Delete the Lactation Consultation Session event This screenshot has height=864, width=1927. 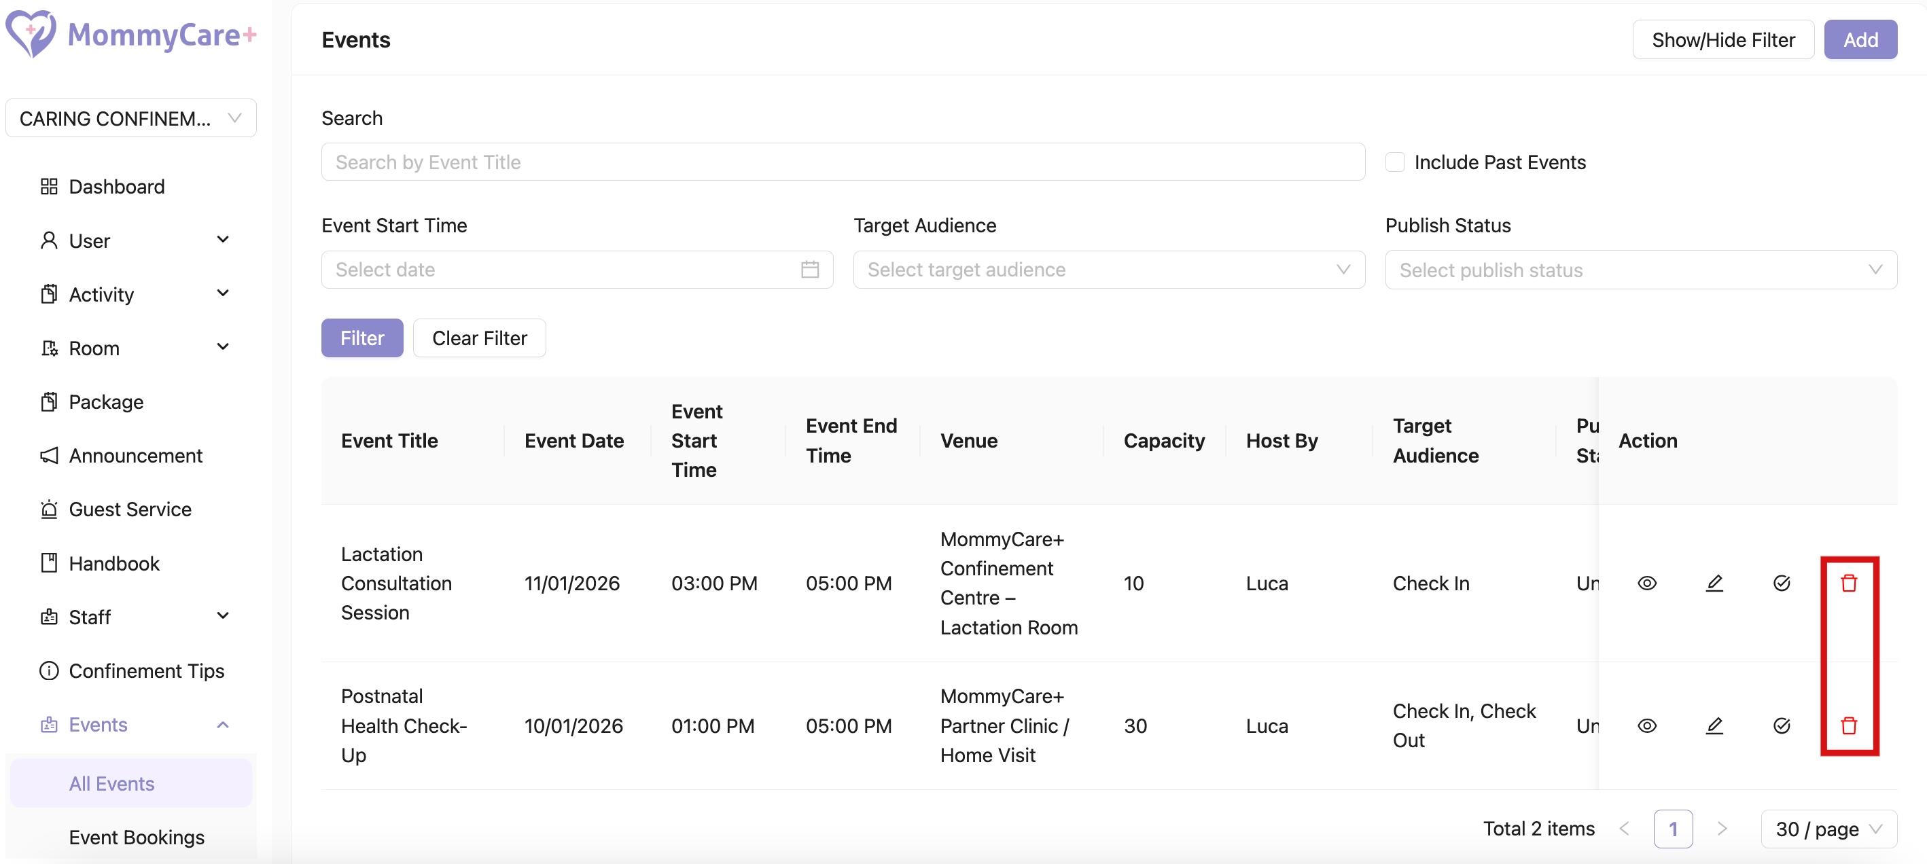(x=1848, y=583)
